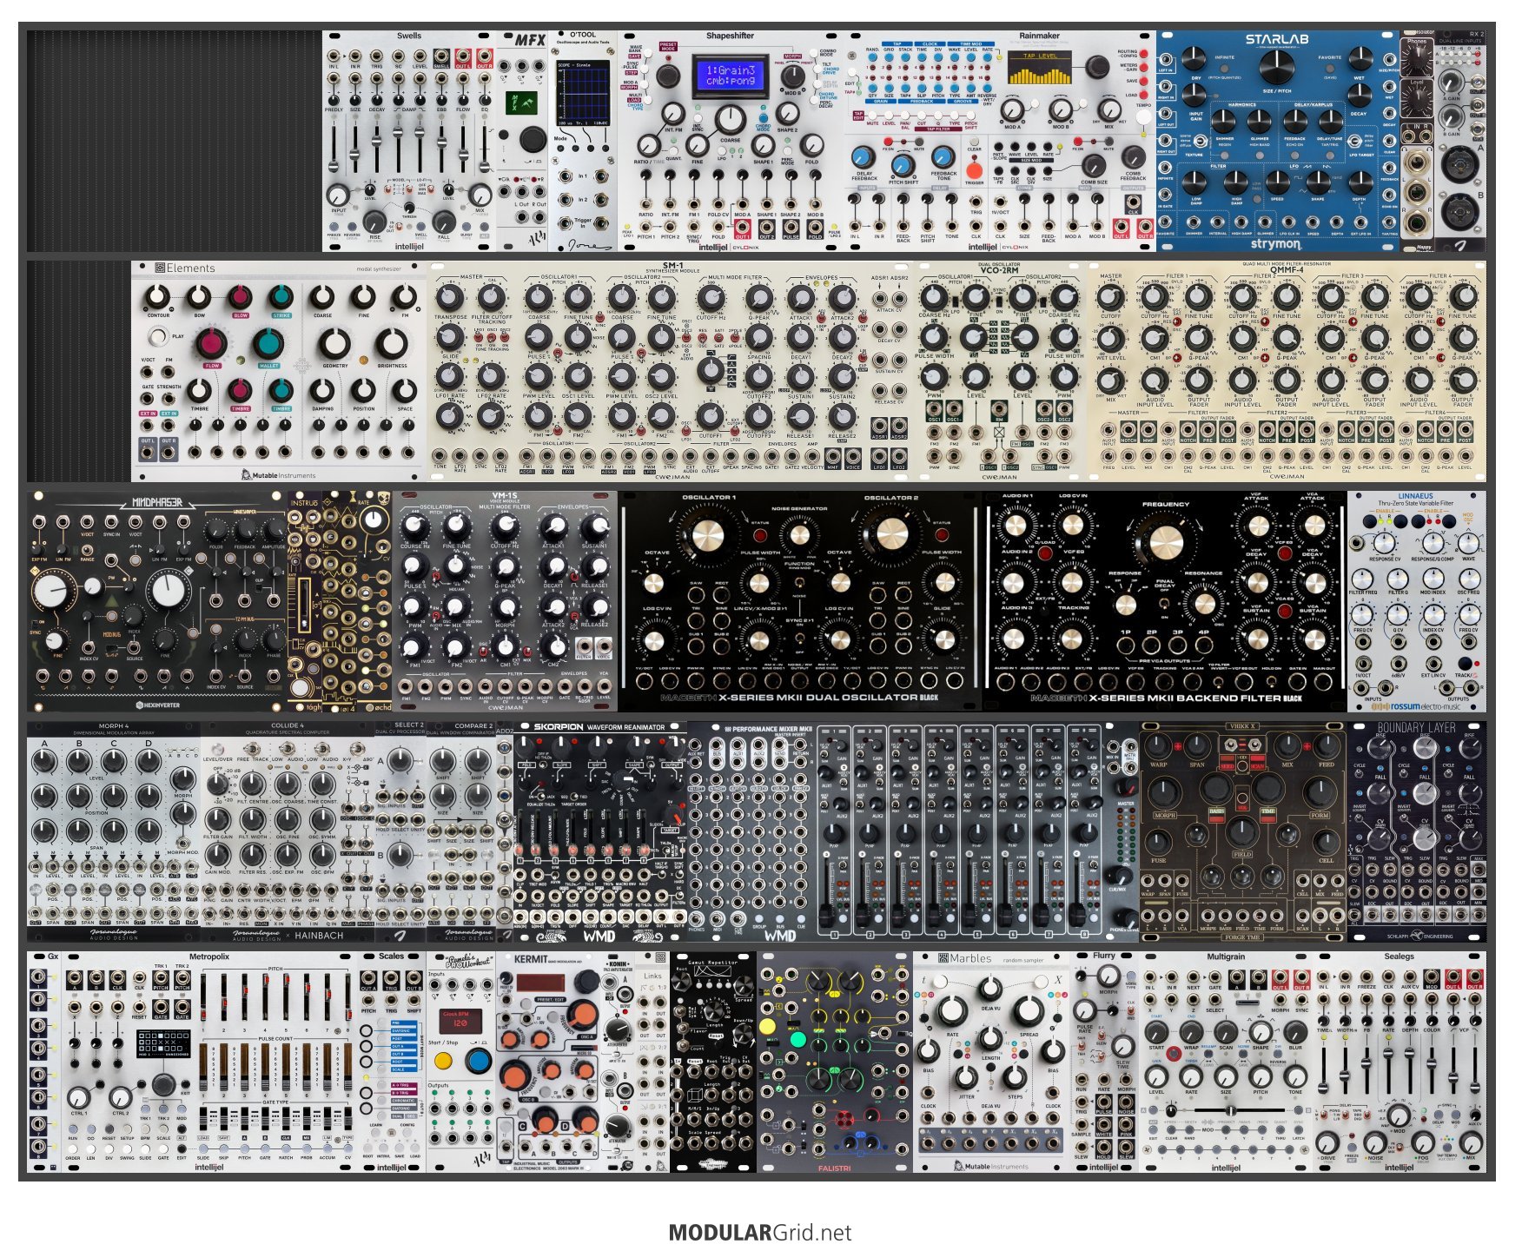Screen dimensions: 1522x1251
Task: Open the QMMF-4 quad filter module
Action: click(x=1287, y=371)
